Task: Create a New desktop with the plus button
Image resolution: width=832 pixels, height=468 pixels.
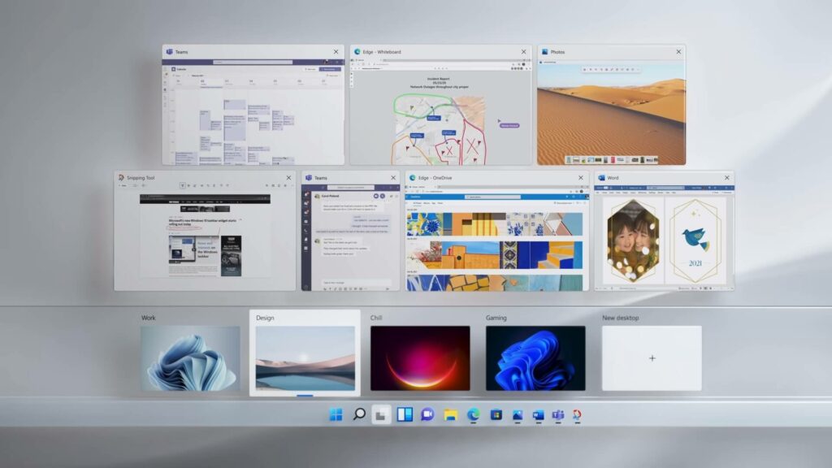Action: 652,358
